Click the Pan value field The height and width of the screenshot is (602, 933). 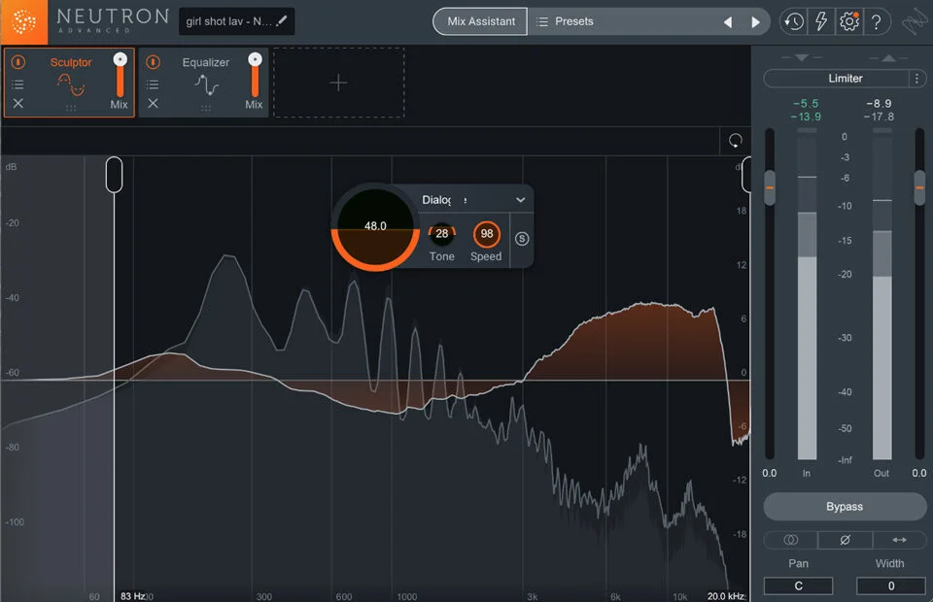pyautogui.click(x=798, y=585)
